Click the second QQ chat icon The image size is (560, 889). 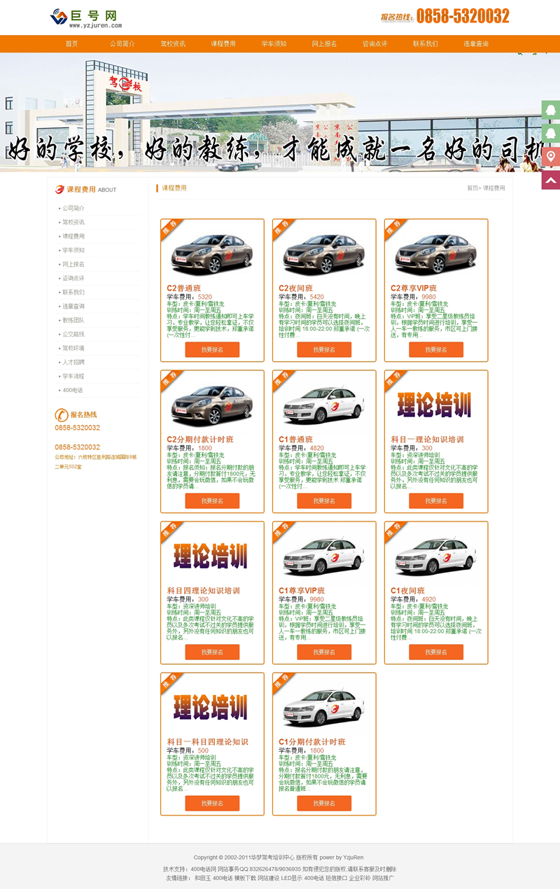coord(551,133)
